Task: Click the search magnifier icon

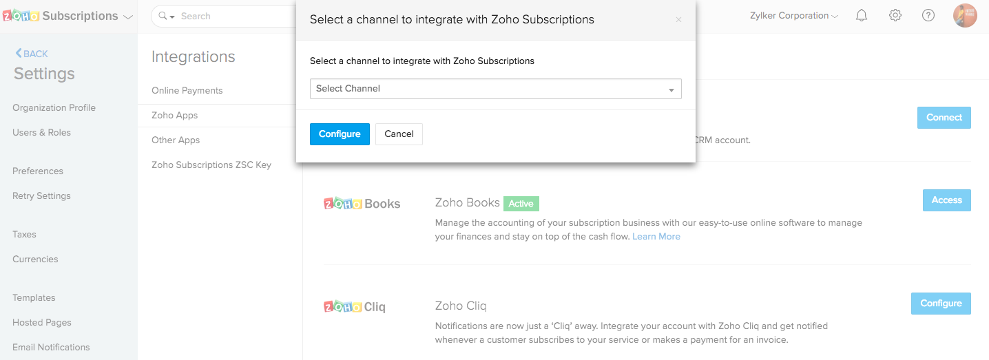Action: (163, 16)
